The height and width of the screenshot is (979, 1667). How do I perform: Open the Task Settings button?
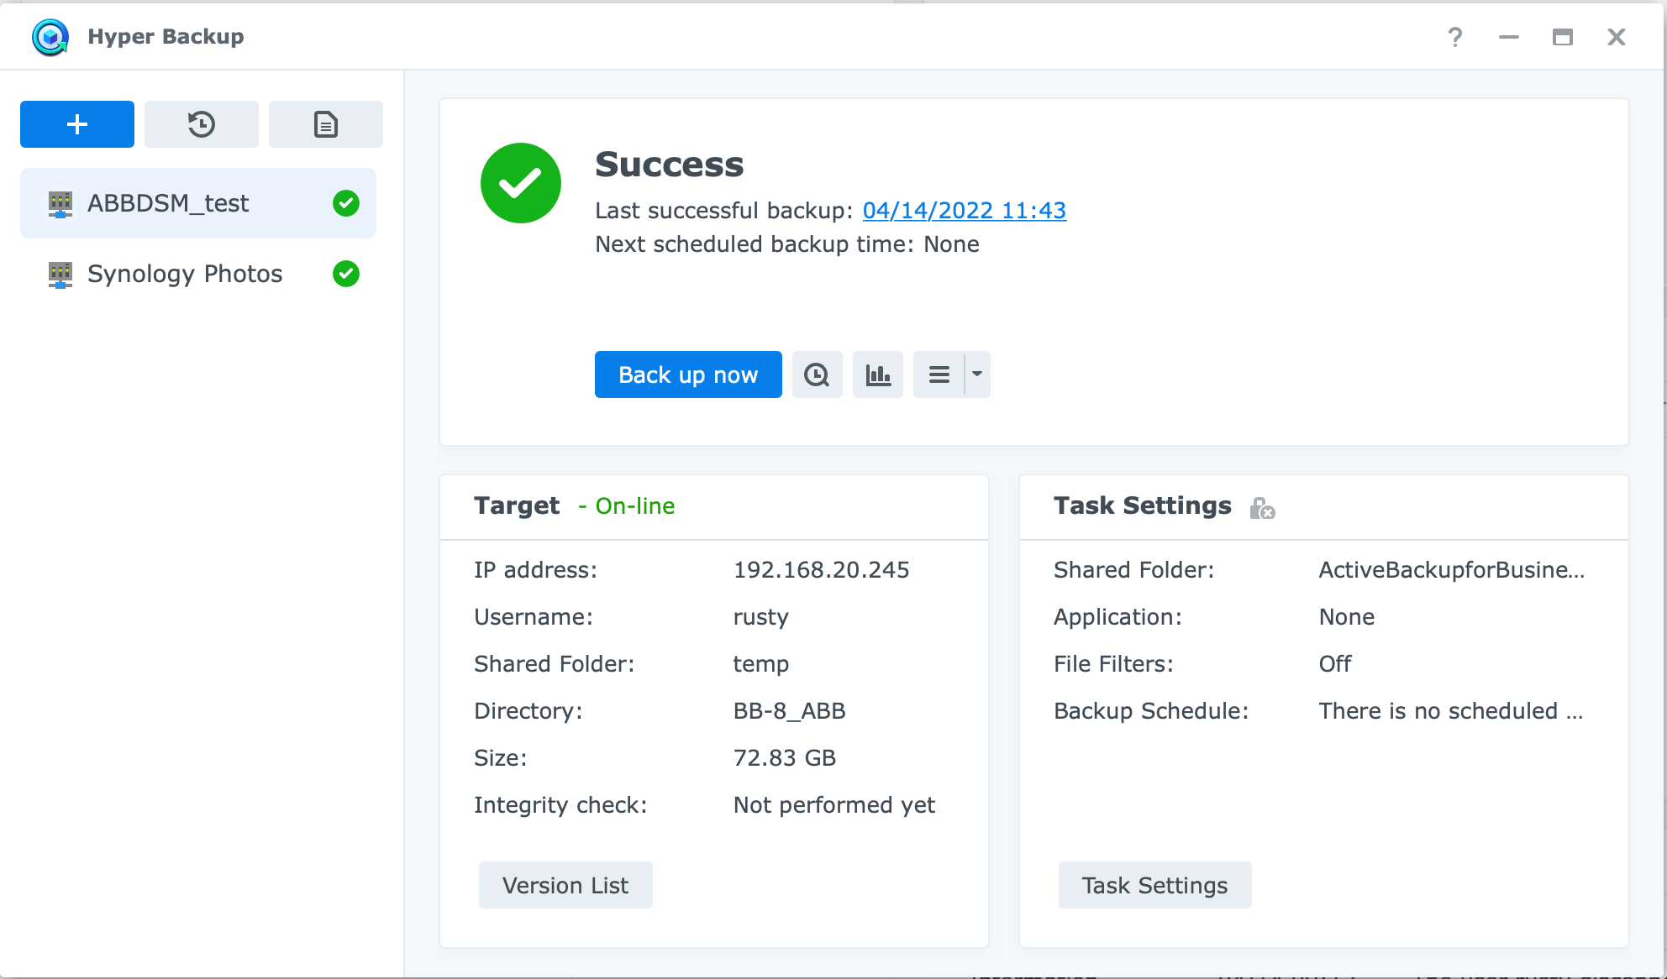(x=1155, y=885)
